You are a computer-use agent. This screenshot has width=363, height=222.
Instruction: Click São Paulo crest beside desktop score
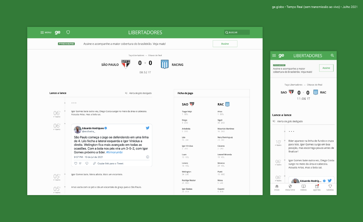pos(126,64)
